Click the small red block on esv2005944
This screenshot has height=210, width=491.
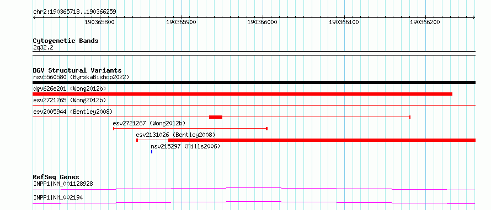[x=216, y=117]
